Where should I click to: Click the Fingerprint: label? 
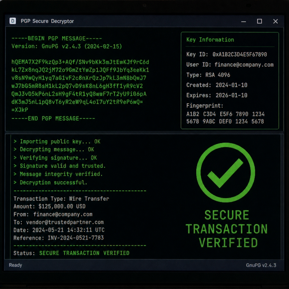[x=205, y=106]
